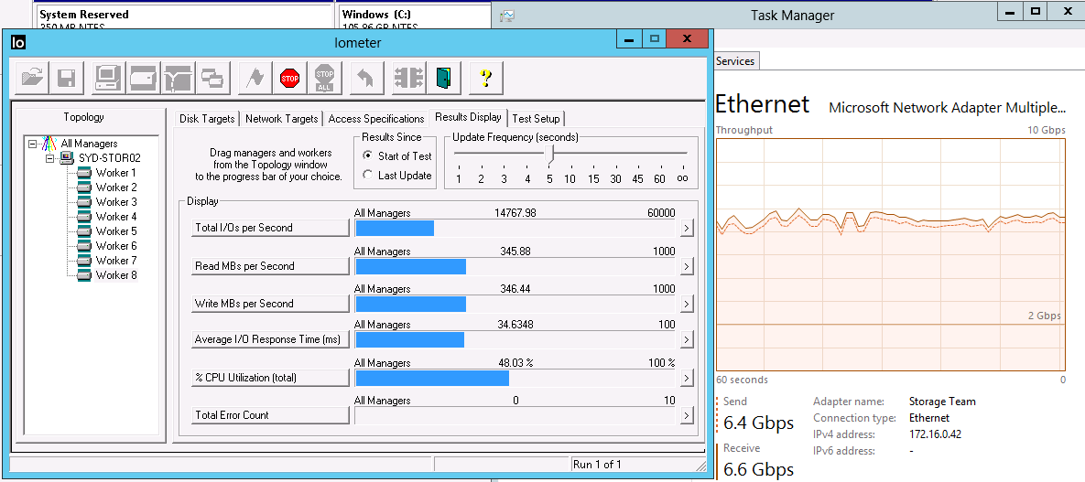Click the Start New Manager computer icon
This screenshot has height=482, width=1085.
coord(109,78)
